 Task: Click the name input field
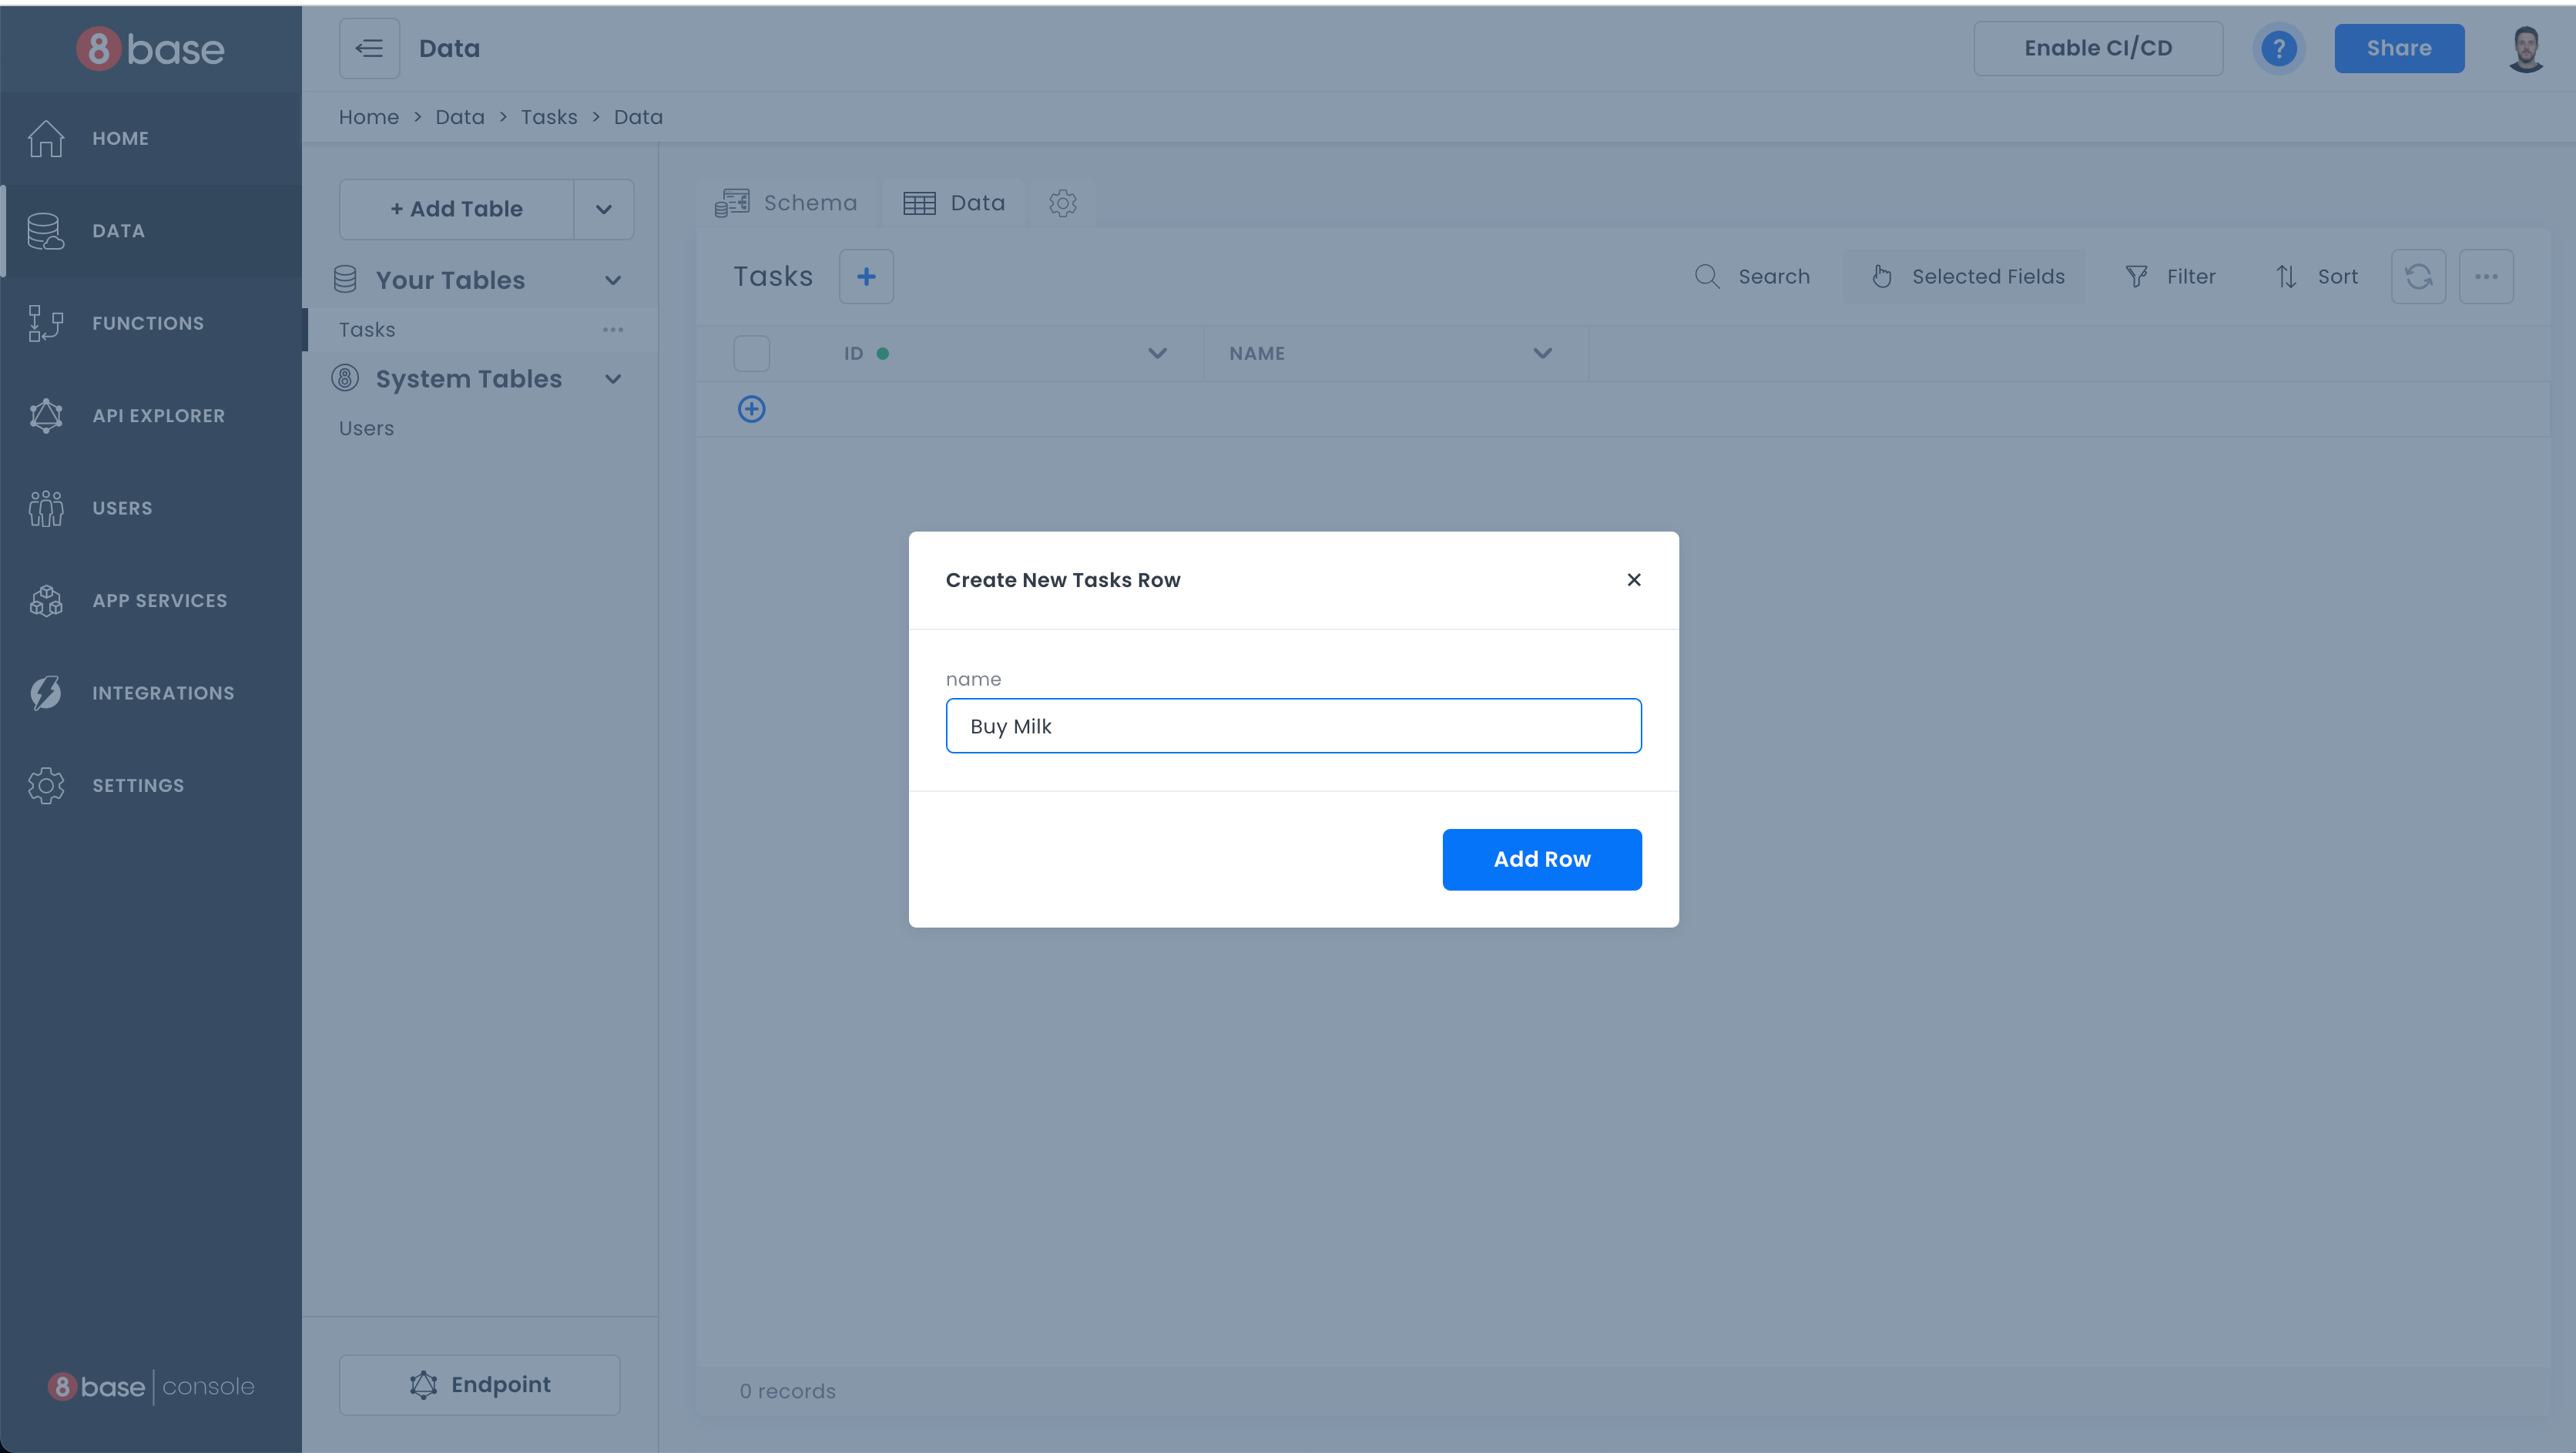click(1293, 726)
